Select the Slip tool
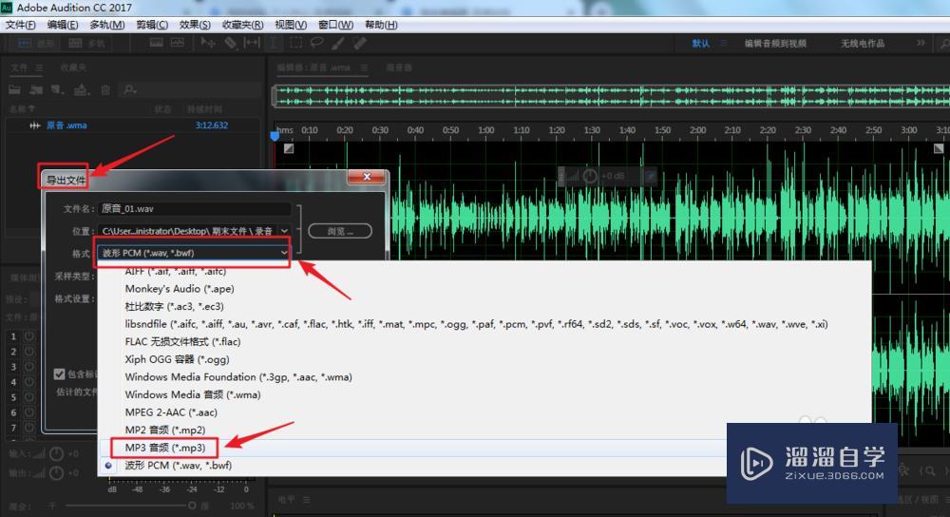This screenshot has width=950, height=517. pos(252,43)
